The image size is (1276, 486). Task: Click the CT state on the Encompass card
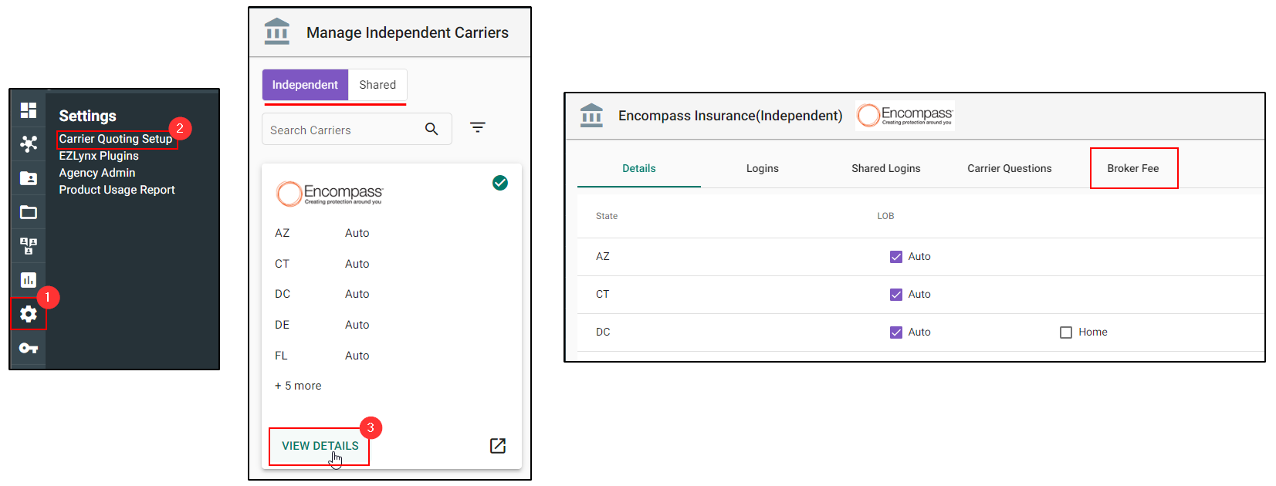(283, 264)
